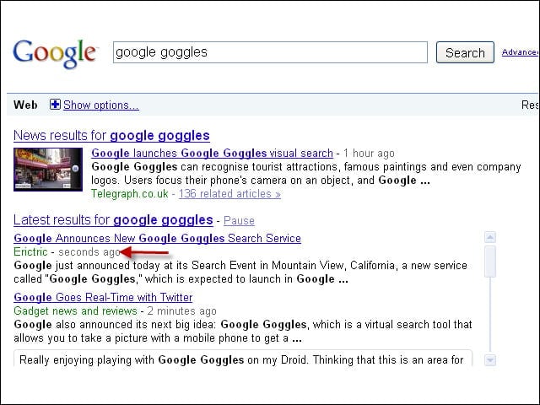
Task: Open Latest results for google goggles heading
Action: (113, 220)
